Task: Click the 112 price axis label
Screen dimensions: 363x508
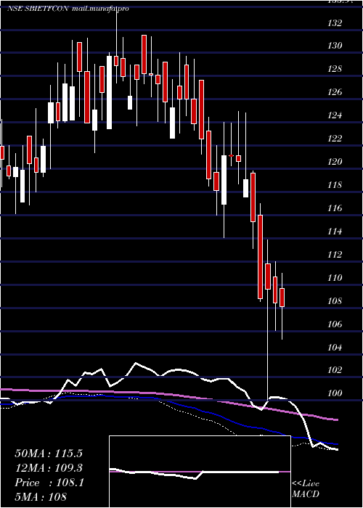Action: click(335, 255)
